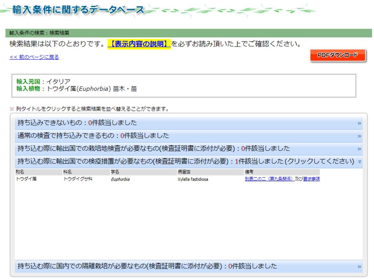Open the 別表二の二（第九条関係） link

(270, 179)
